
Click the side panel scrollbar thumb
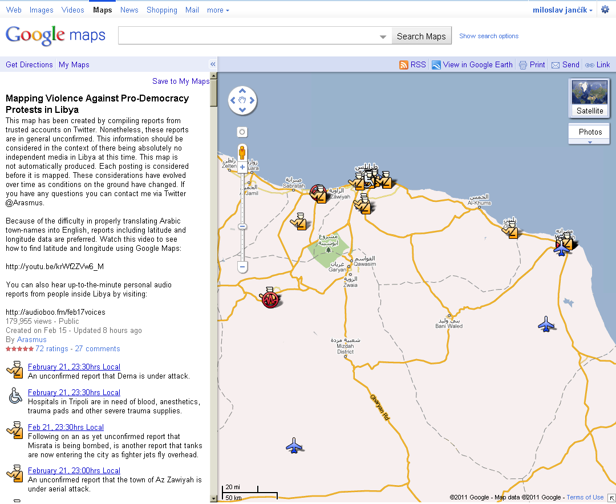tap(214, 93)
